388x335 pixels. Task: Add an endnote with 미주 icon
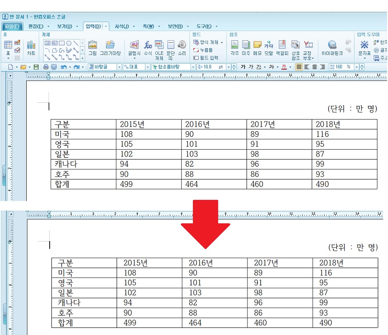246,48
